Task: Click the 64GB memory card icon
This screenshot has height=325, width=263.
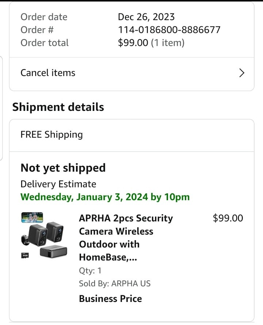Action: click(x=25, y=255)
